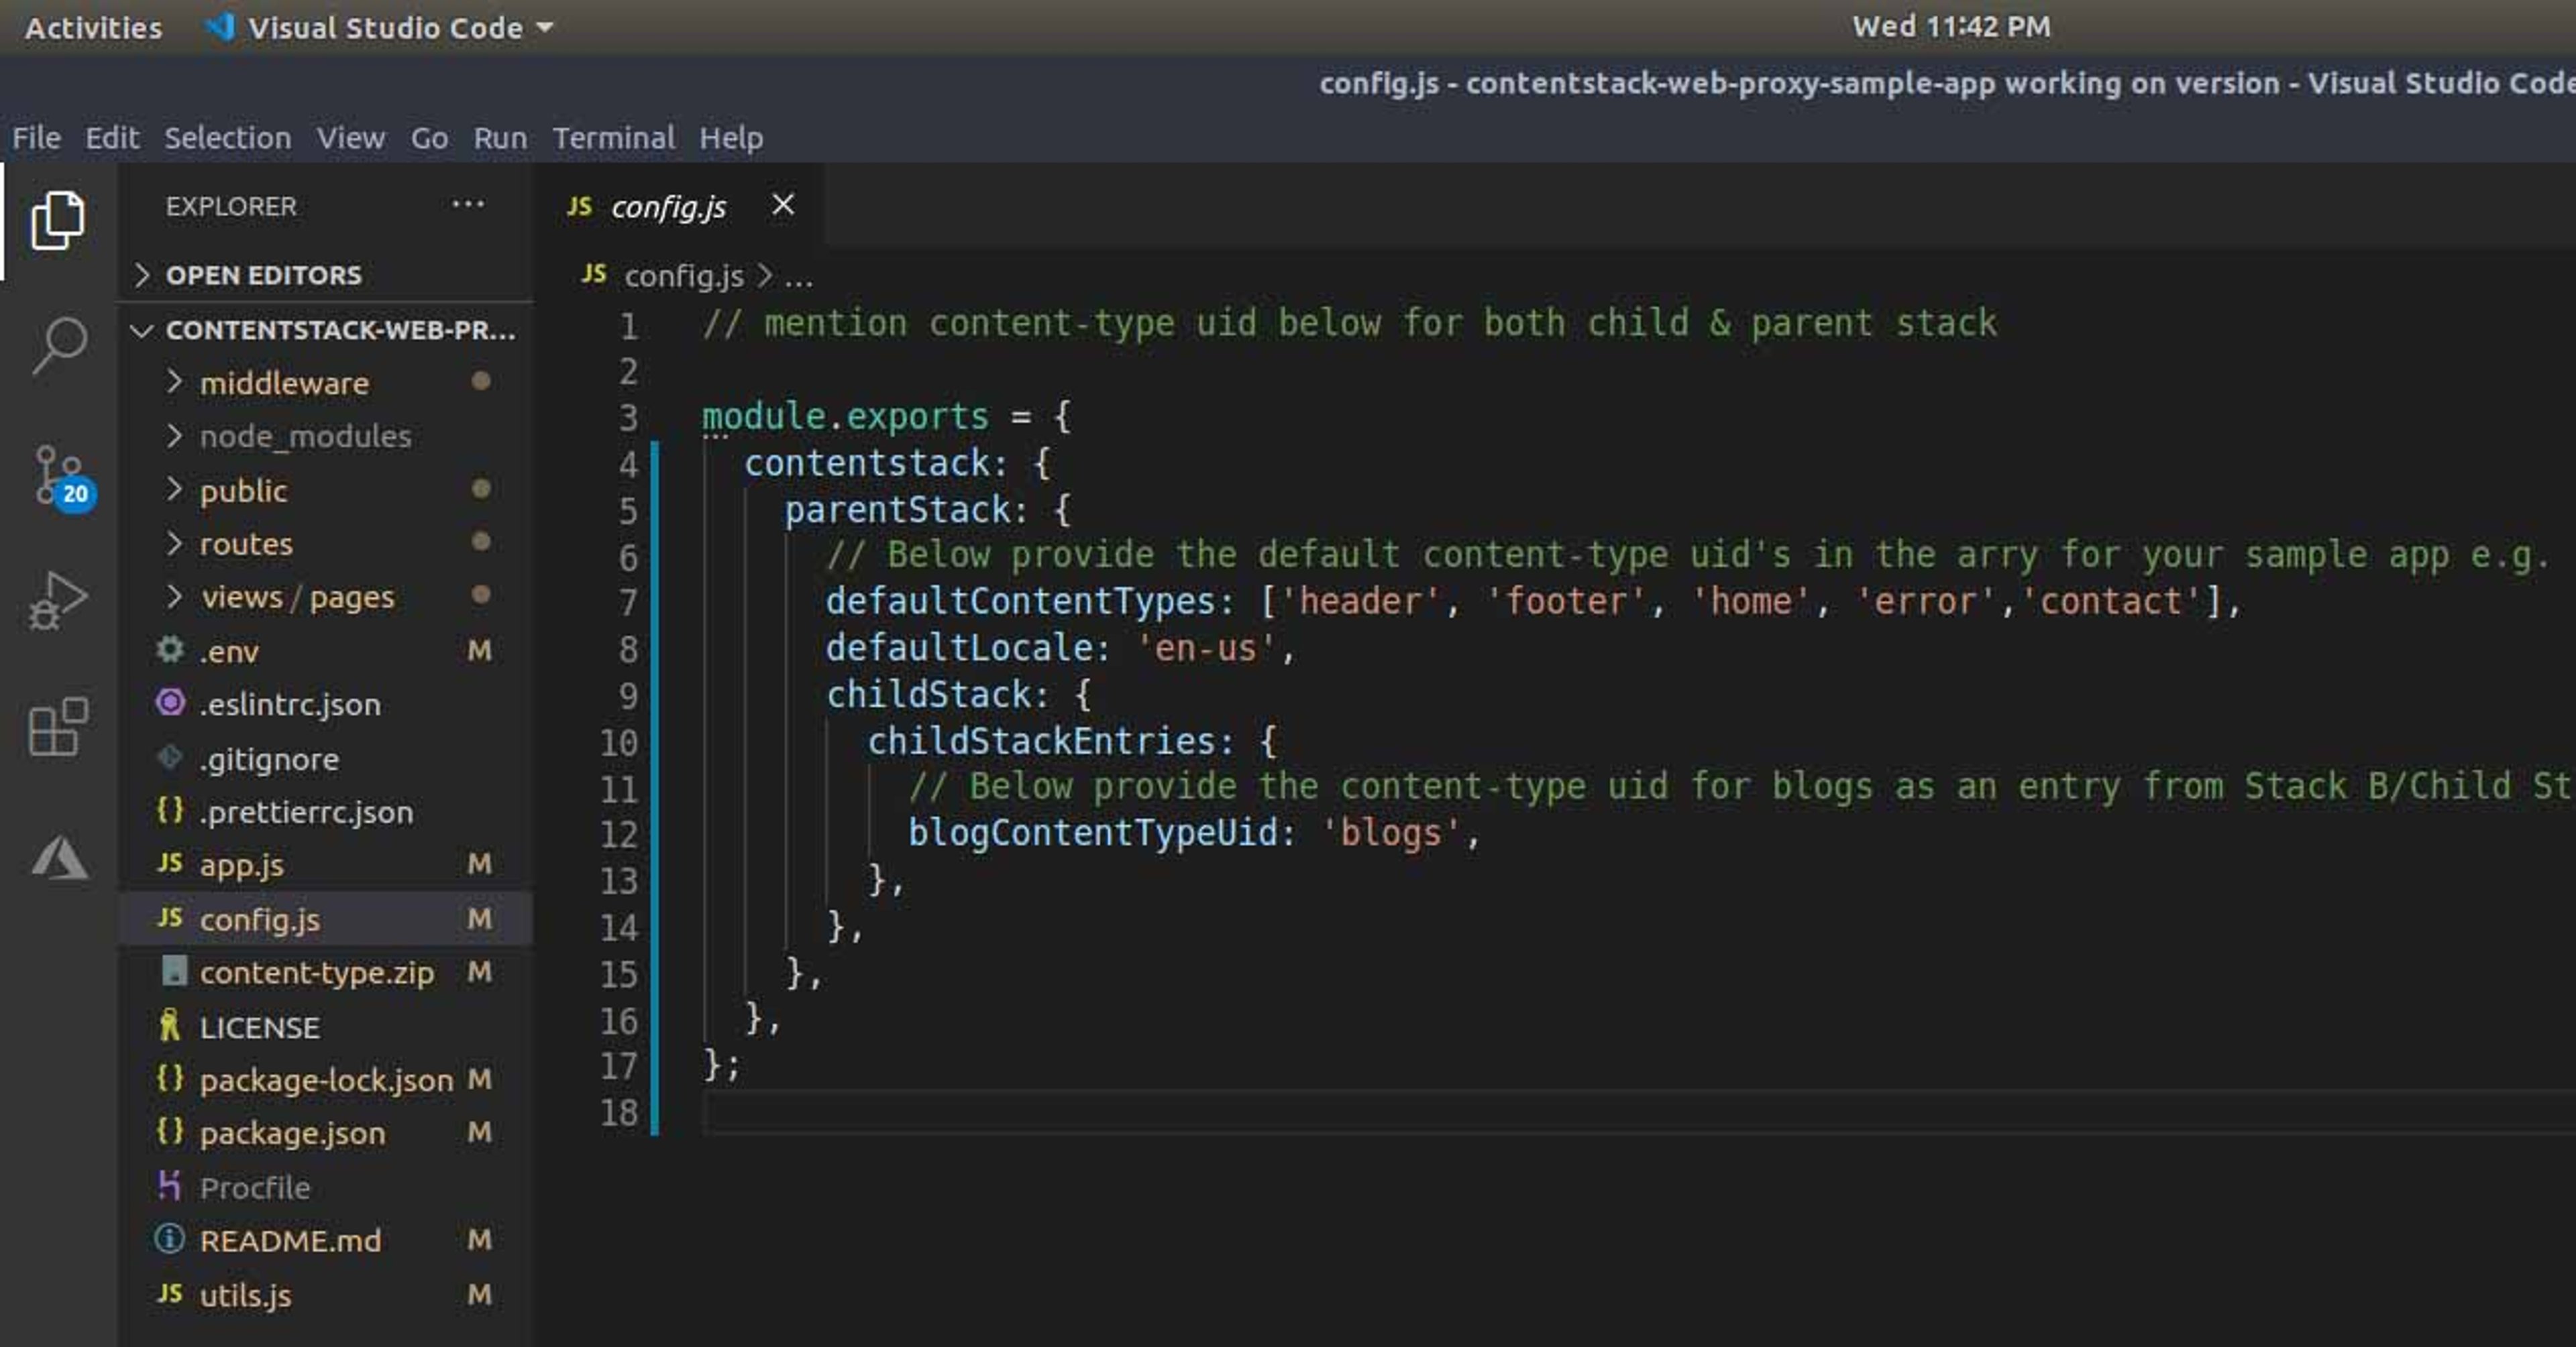Open .env from the file tree
Image resolution: width=2576 pixels, height=1347 pixels.
(229, 652)
